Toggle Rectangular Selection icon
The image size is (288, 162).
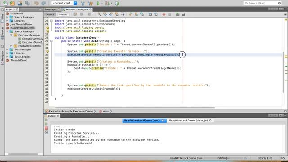[122, 14]
